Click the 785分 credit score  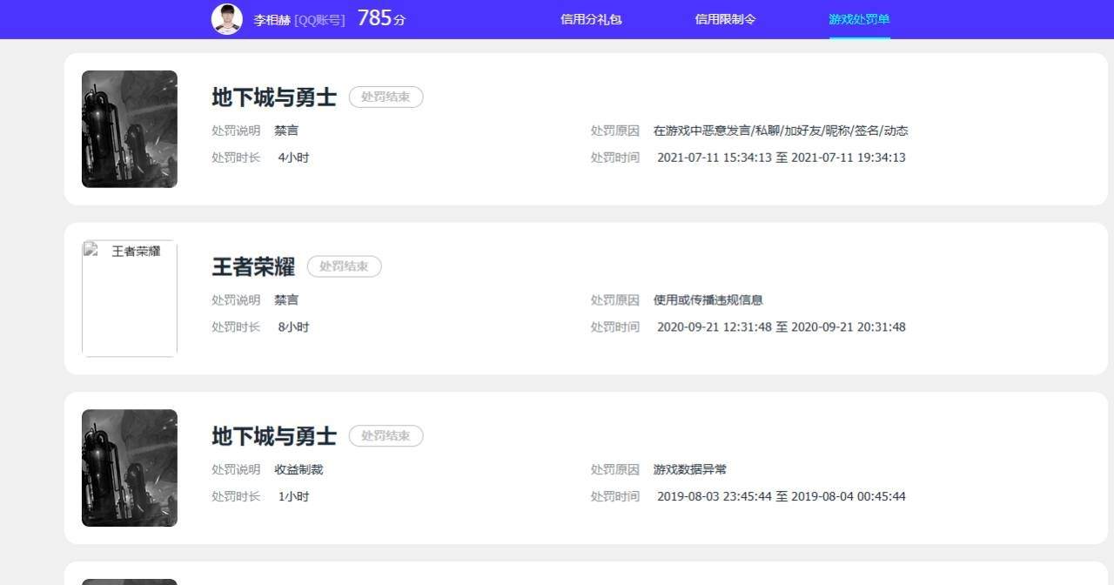click(x=381, y=18)
